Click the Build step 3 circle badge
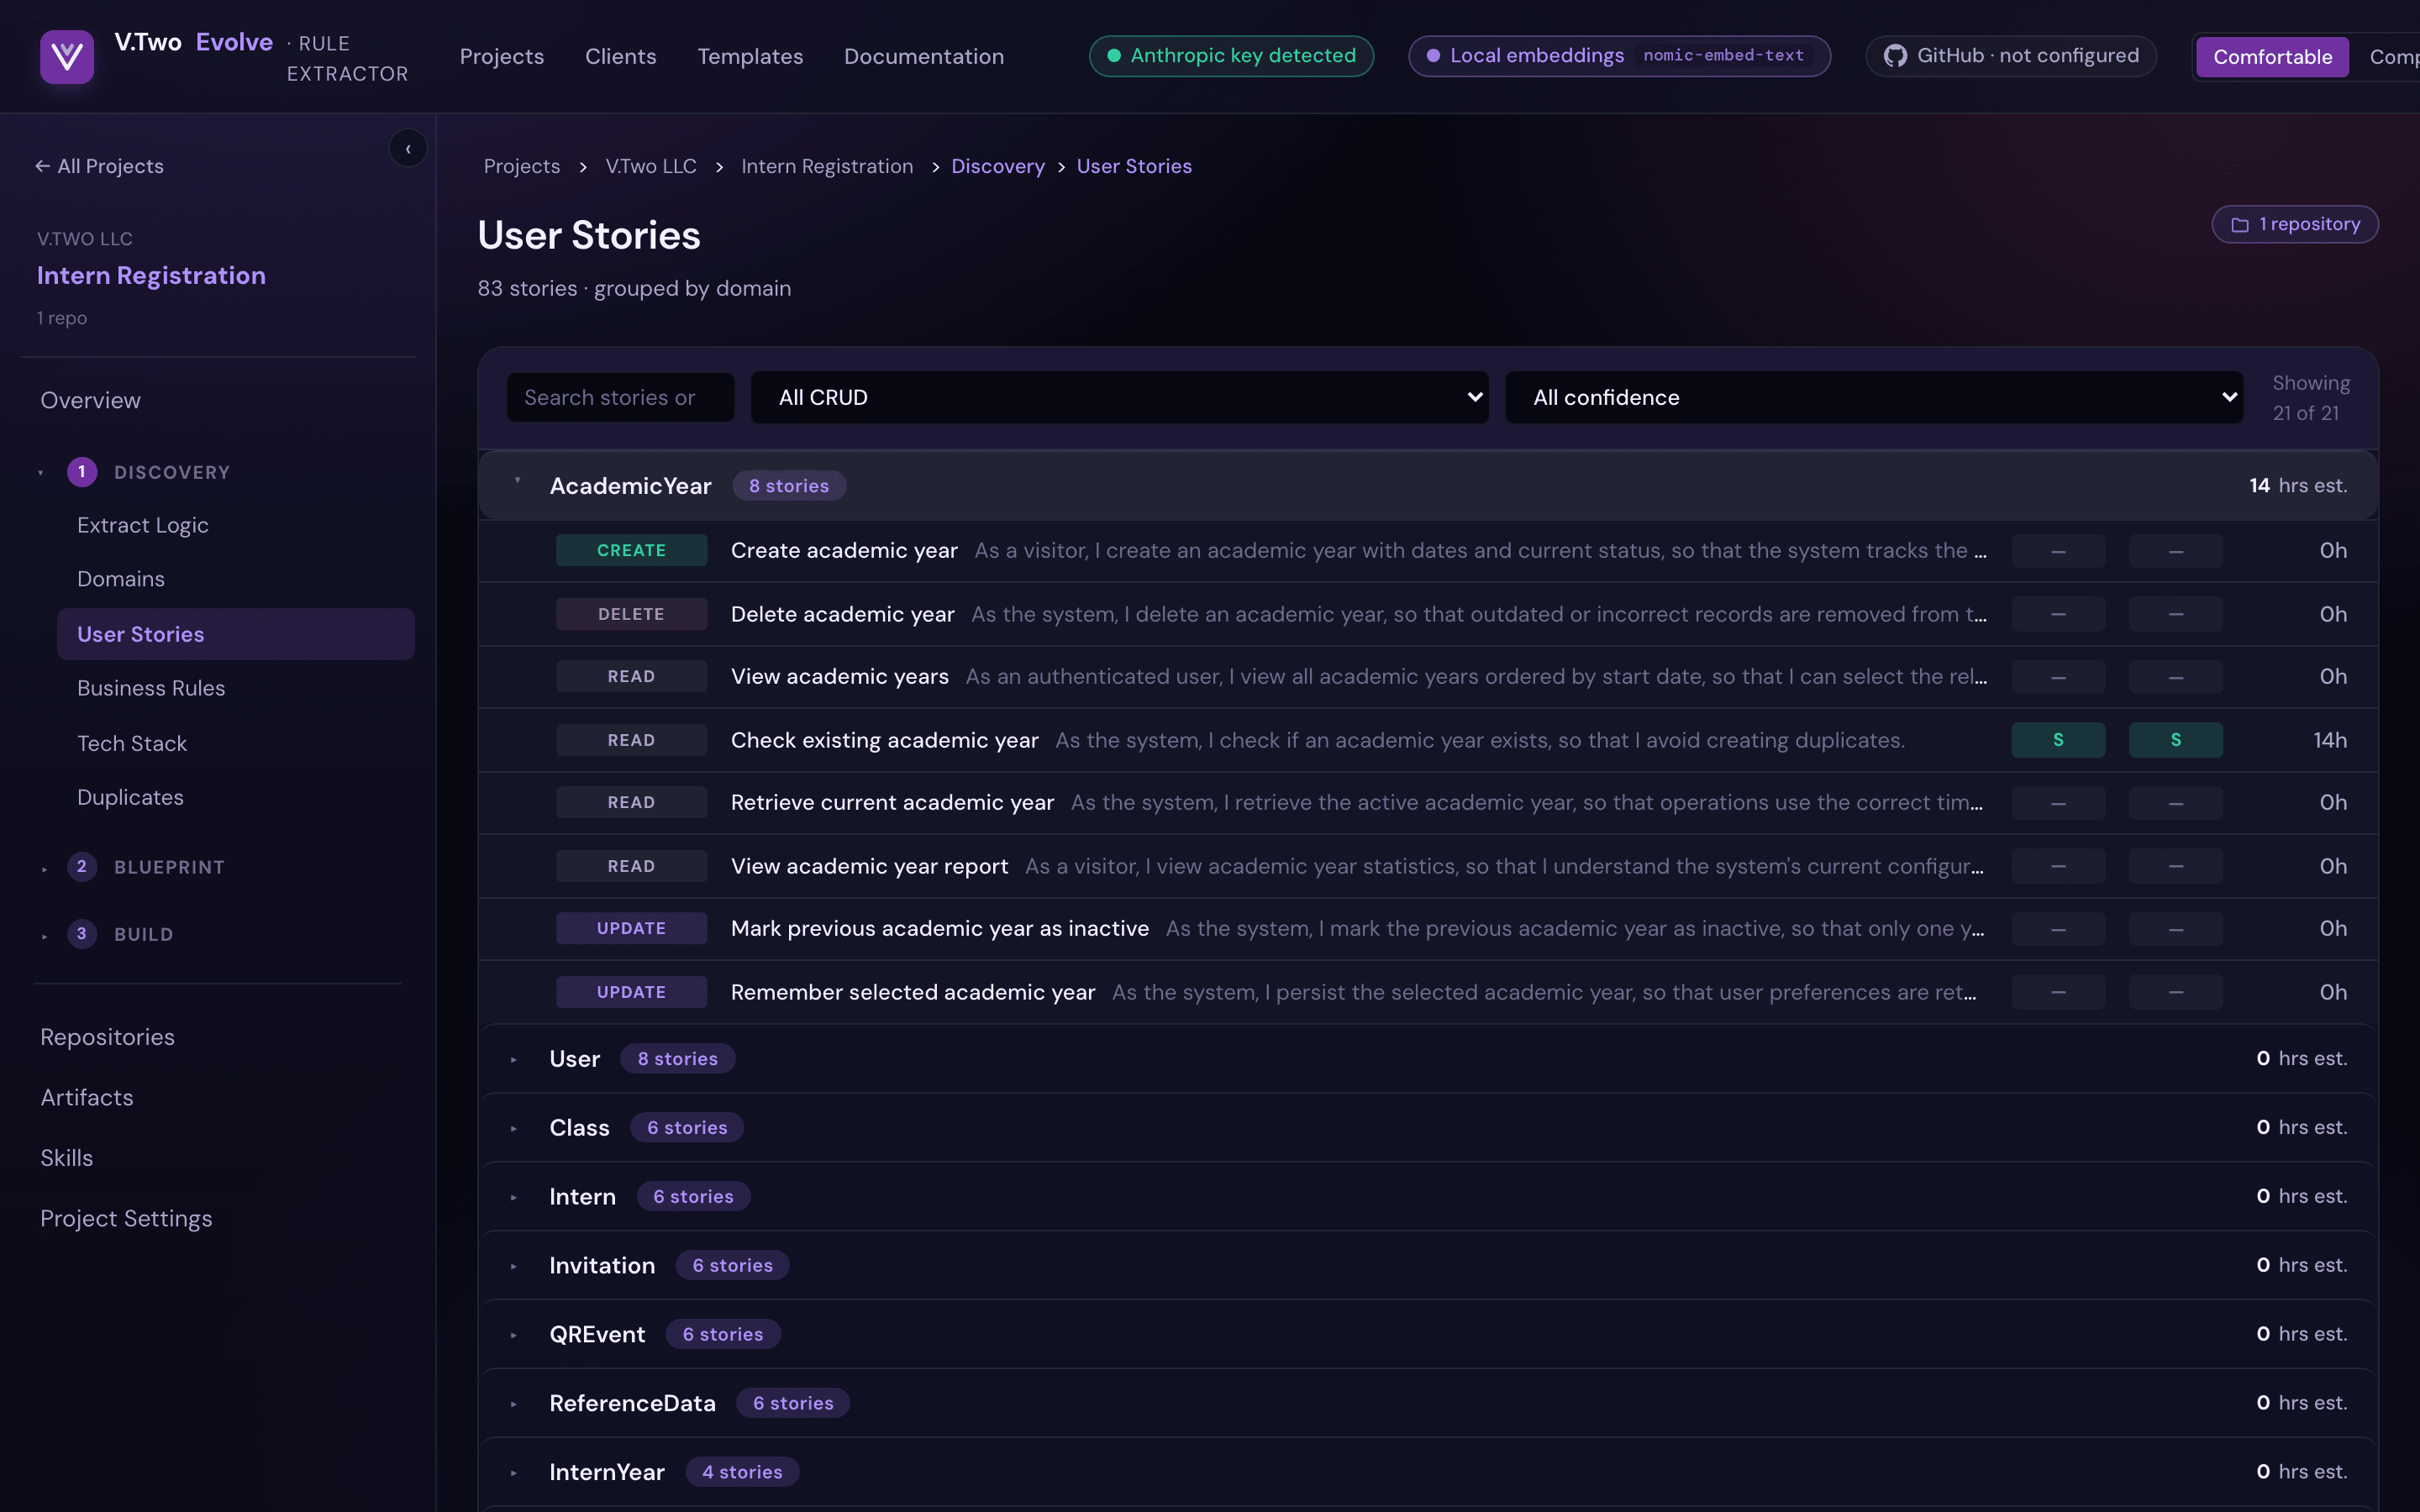The image size is (2420, 1512). pos(82,933)
